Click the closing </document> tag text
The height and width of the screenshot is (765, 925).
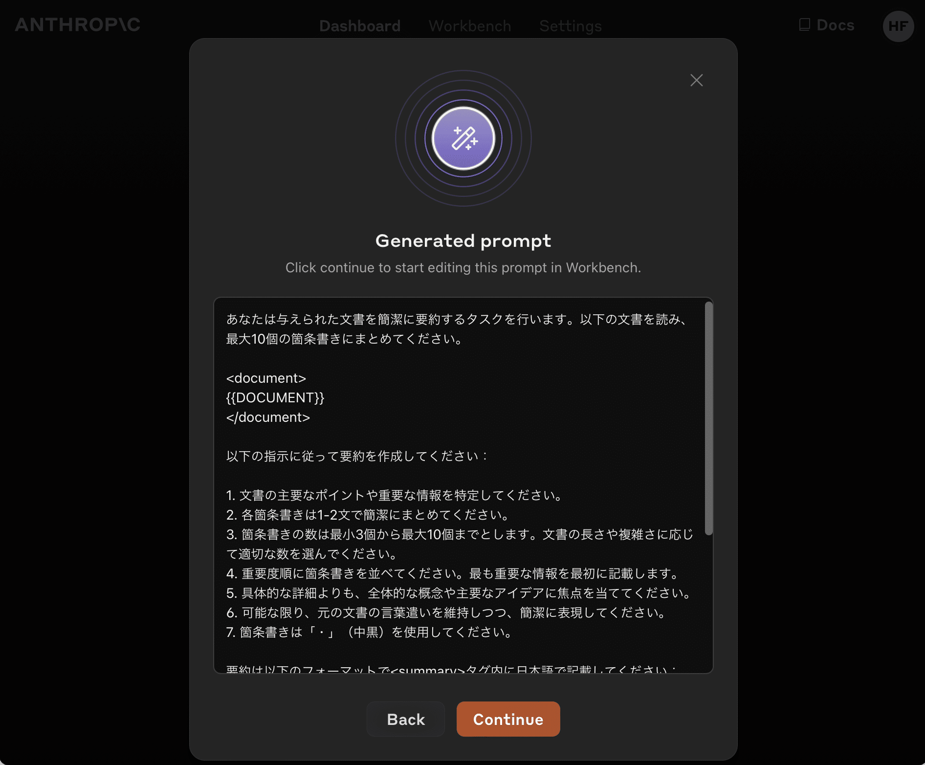[x=268, y=417]
